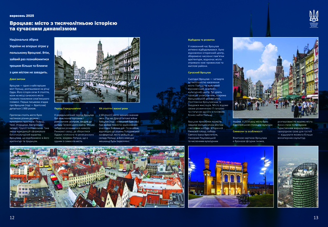Viewport: 328px width, 227px height.
Task: Select the night-lit Wrocław Główny station photo
Action: (x=231, y=177)
